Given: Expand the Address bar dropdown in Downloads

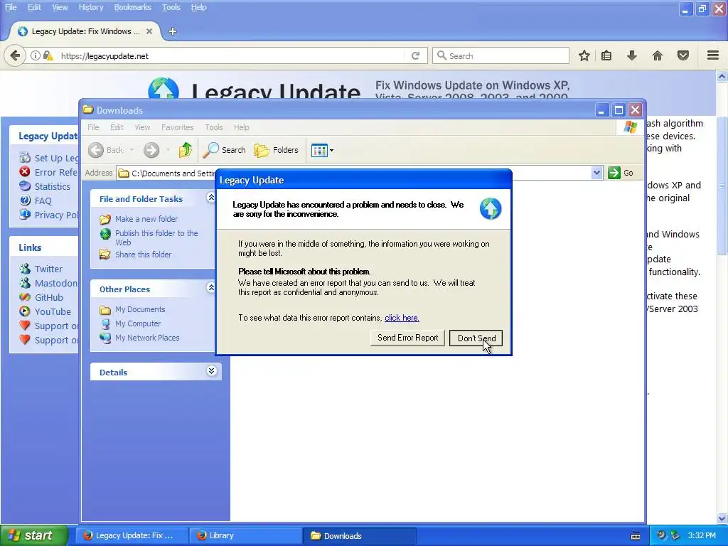Looking at the screenshot, I should coord(596,173).
